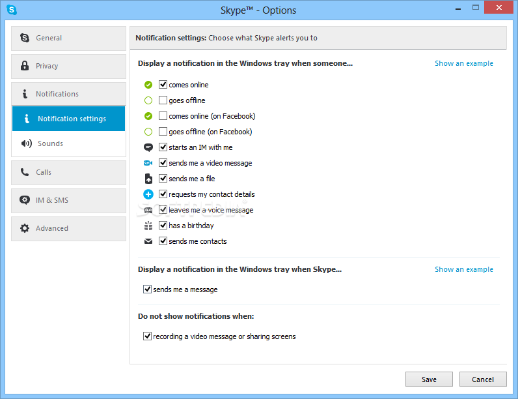Enable goes offline (on Facebook) checkbox
The width and height of the screenshot is (518, 399).
point(163,131)
